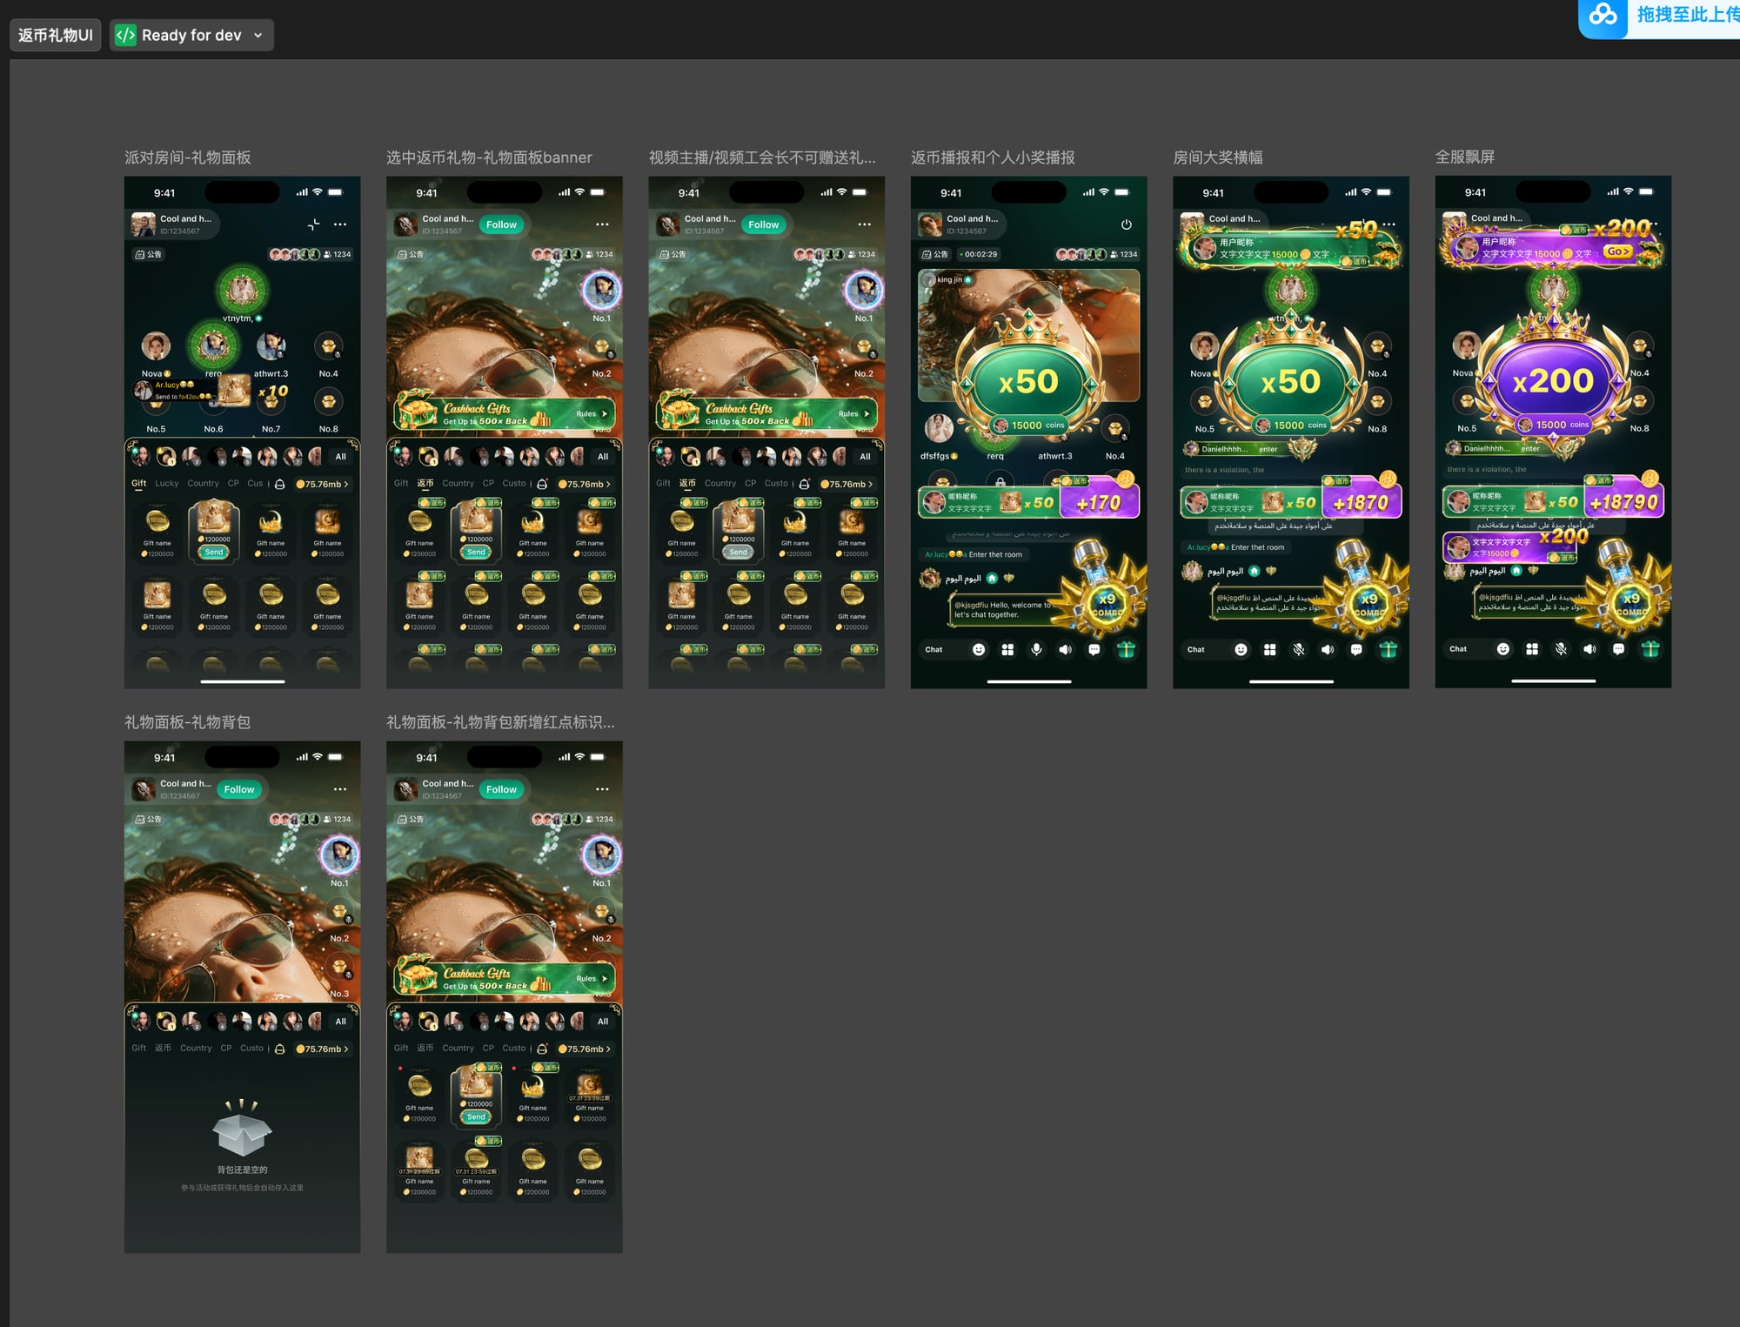Select the 全服飘屏 frame title
This screenshot has width=1740, height=1327.
tap(1465, 157)
